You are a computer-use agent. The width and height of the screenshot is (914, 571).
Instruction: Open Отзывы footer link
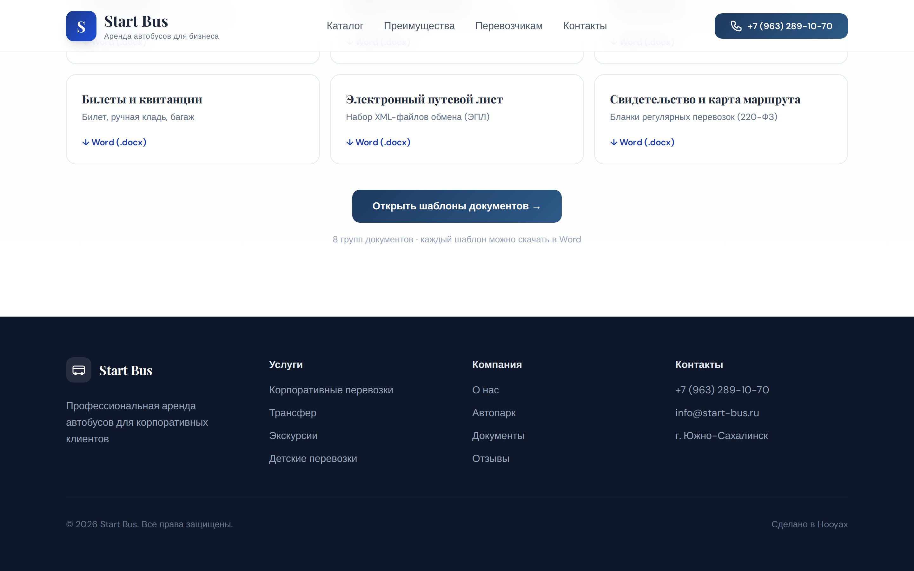pyautogui.click(x=491, y=458)
